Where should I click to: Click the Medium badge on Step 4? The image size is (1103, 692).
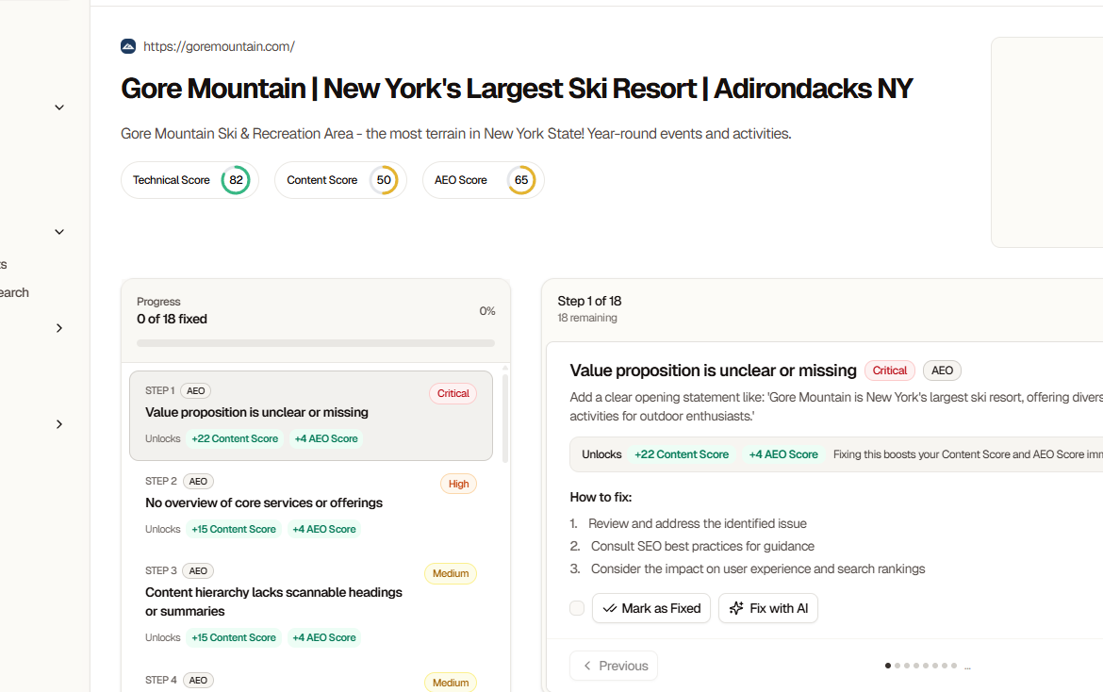pyautogui.click(x=451, y=683)
